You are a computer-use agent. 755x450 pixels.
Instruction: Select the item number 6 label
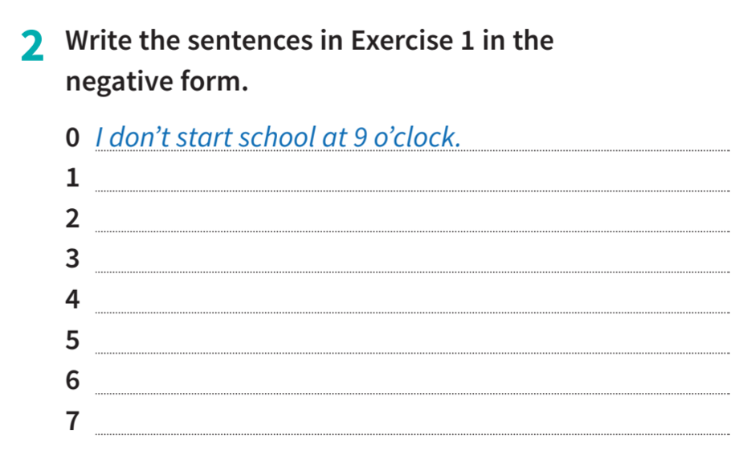tap(73, 382)
